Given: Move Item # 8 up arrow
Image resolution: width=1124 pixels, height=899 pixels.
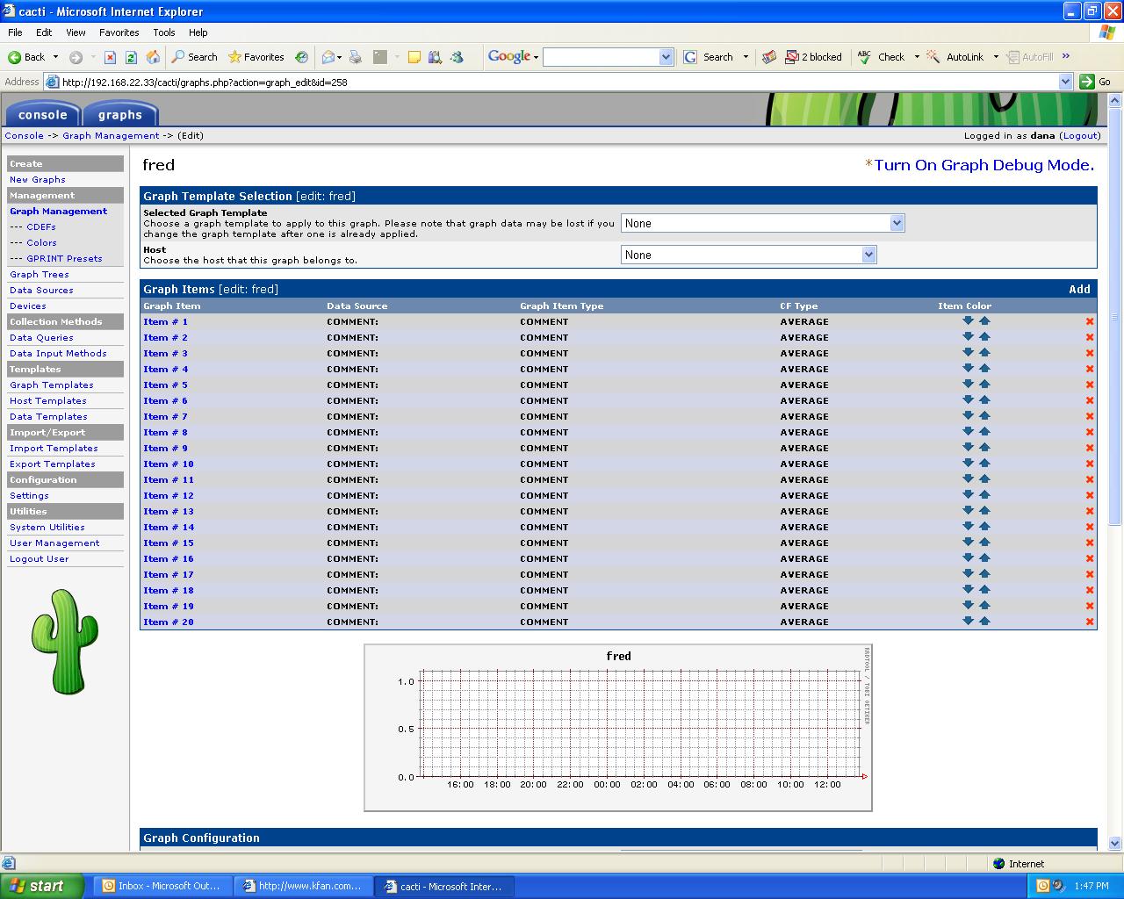Looking at the screenshot, I should click(x=984, y=431).
